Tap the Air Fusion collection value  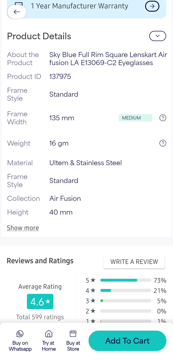tap(65, 198)
